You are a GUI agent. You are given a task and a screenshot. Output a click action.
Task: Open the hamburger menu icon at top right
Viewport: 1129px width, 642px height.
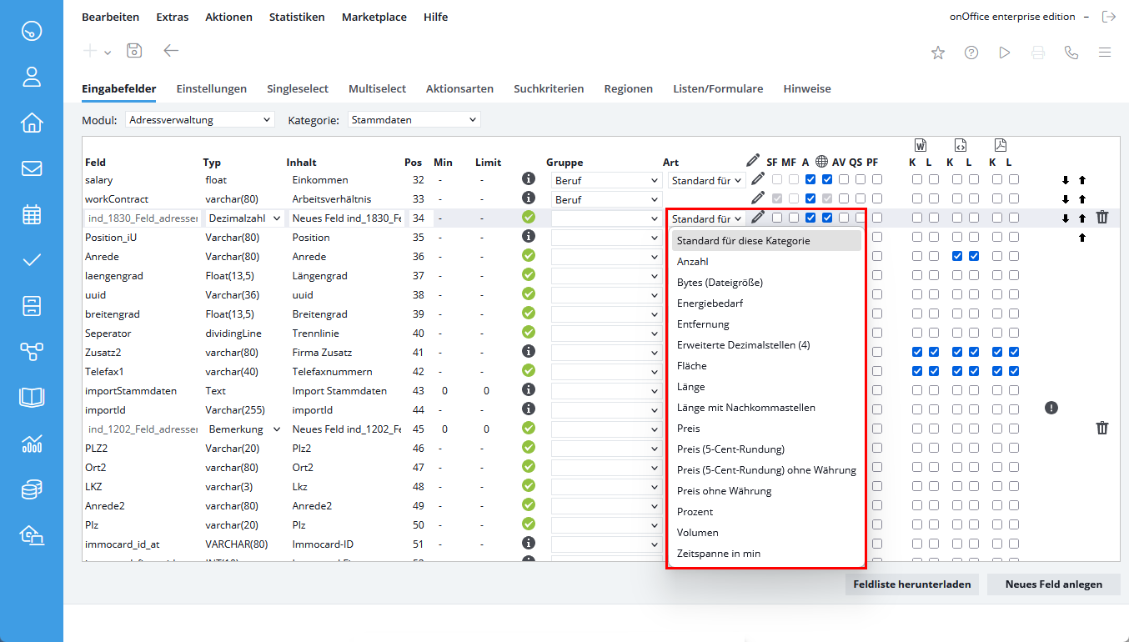[1105, 53]
